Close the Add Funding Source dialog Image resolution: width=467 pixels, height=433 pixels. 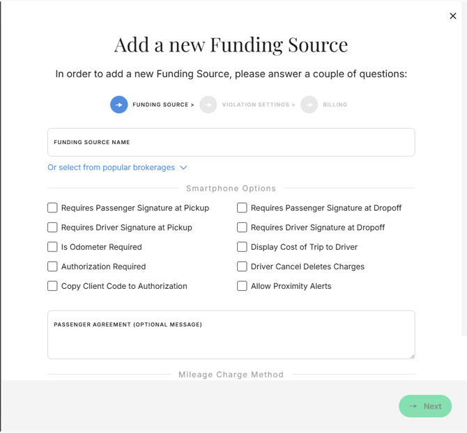[453, 16]
